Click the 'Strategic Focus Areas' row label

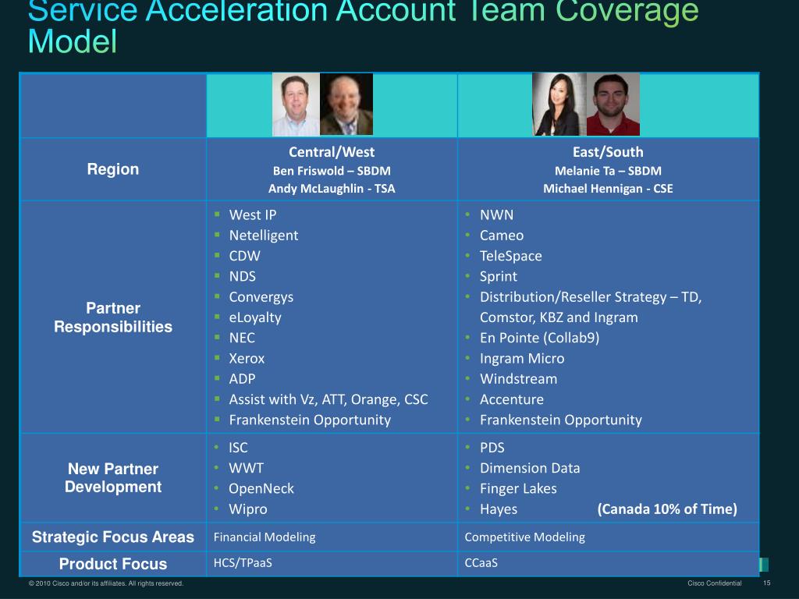pos(112,537)
